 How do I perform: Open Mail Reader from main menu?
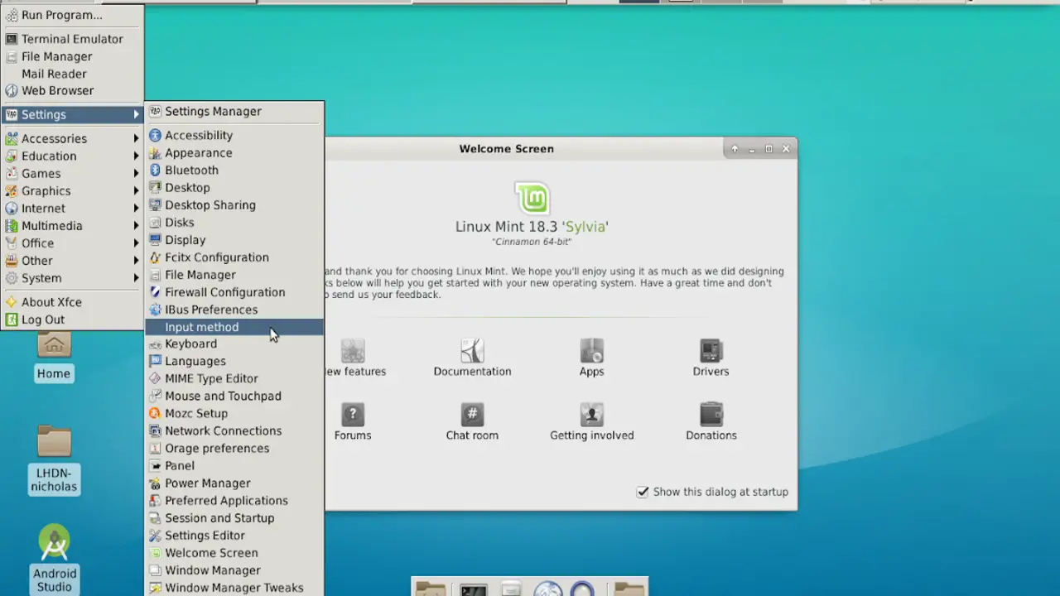click(72, 74)
